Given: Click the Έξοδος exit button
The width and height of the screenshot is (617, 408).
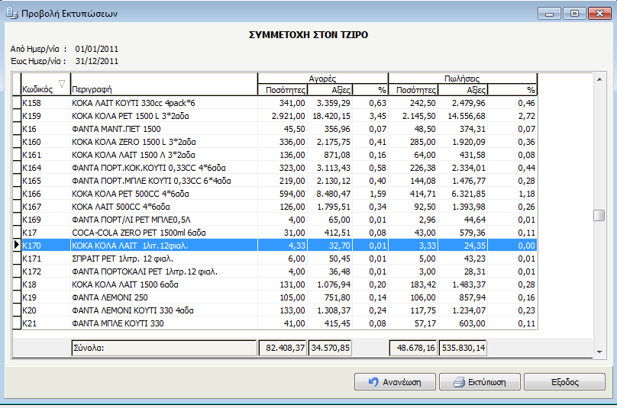Looking at the screenshot, I should [x=564, y=381].
